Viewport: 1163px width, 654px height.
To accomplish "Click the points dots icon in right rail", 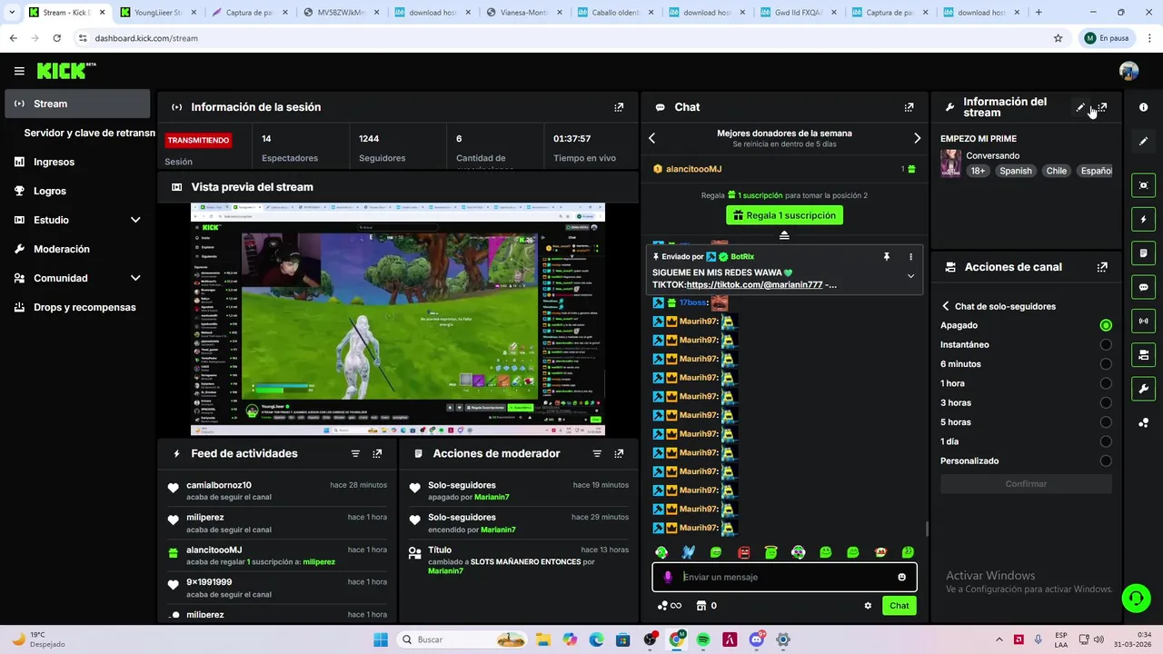I will tap(1143, 422).
